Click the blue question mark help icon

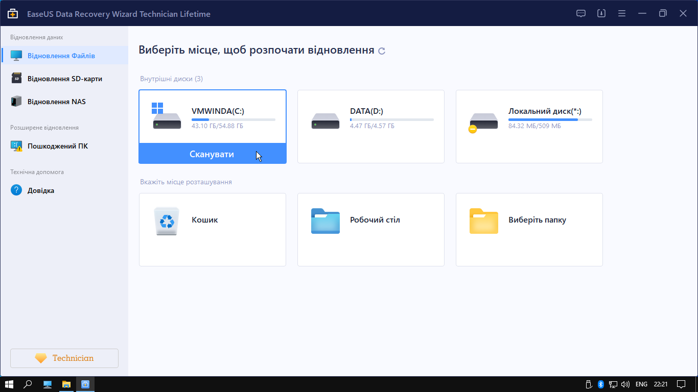point(16,190)
